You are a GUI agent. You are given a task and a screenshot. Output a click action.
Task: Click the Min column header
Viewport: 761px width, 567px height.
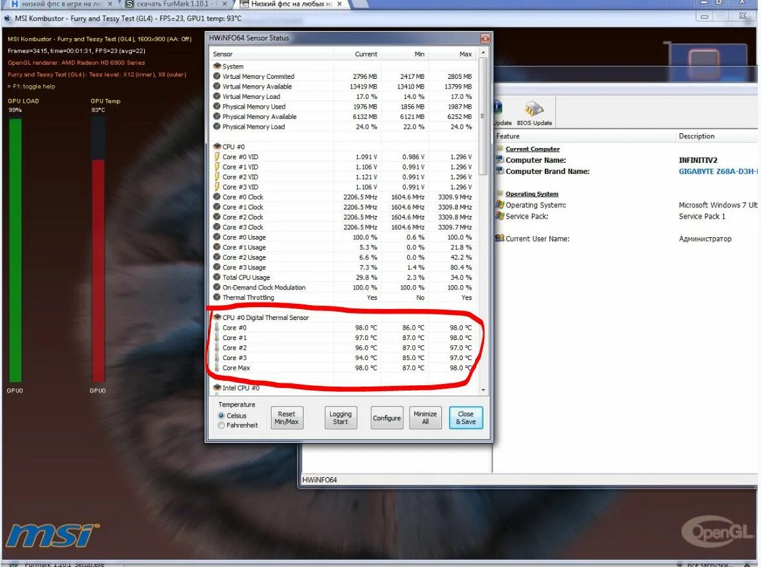(x=404, y=54)
